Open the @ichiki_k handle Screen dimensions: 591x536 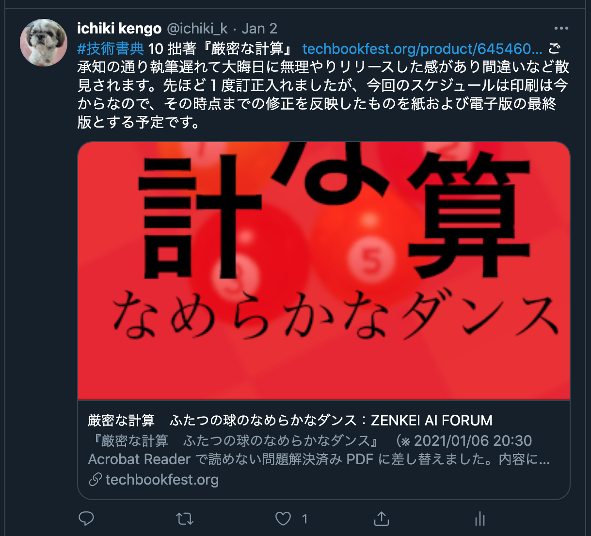point(197,29)
